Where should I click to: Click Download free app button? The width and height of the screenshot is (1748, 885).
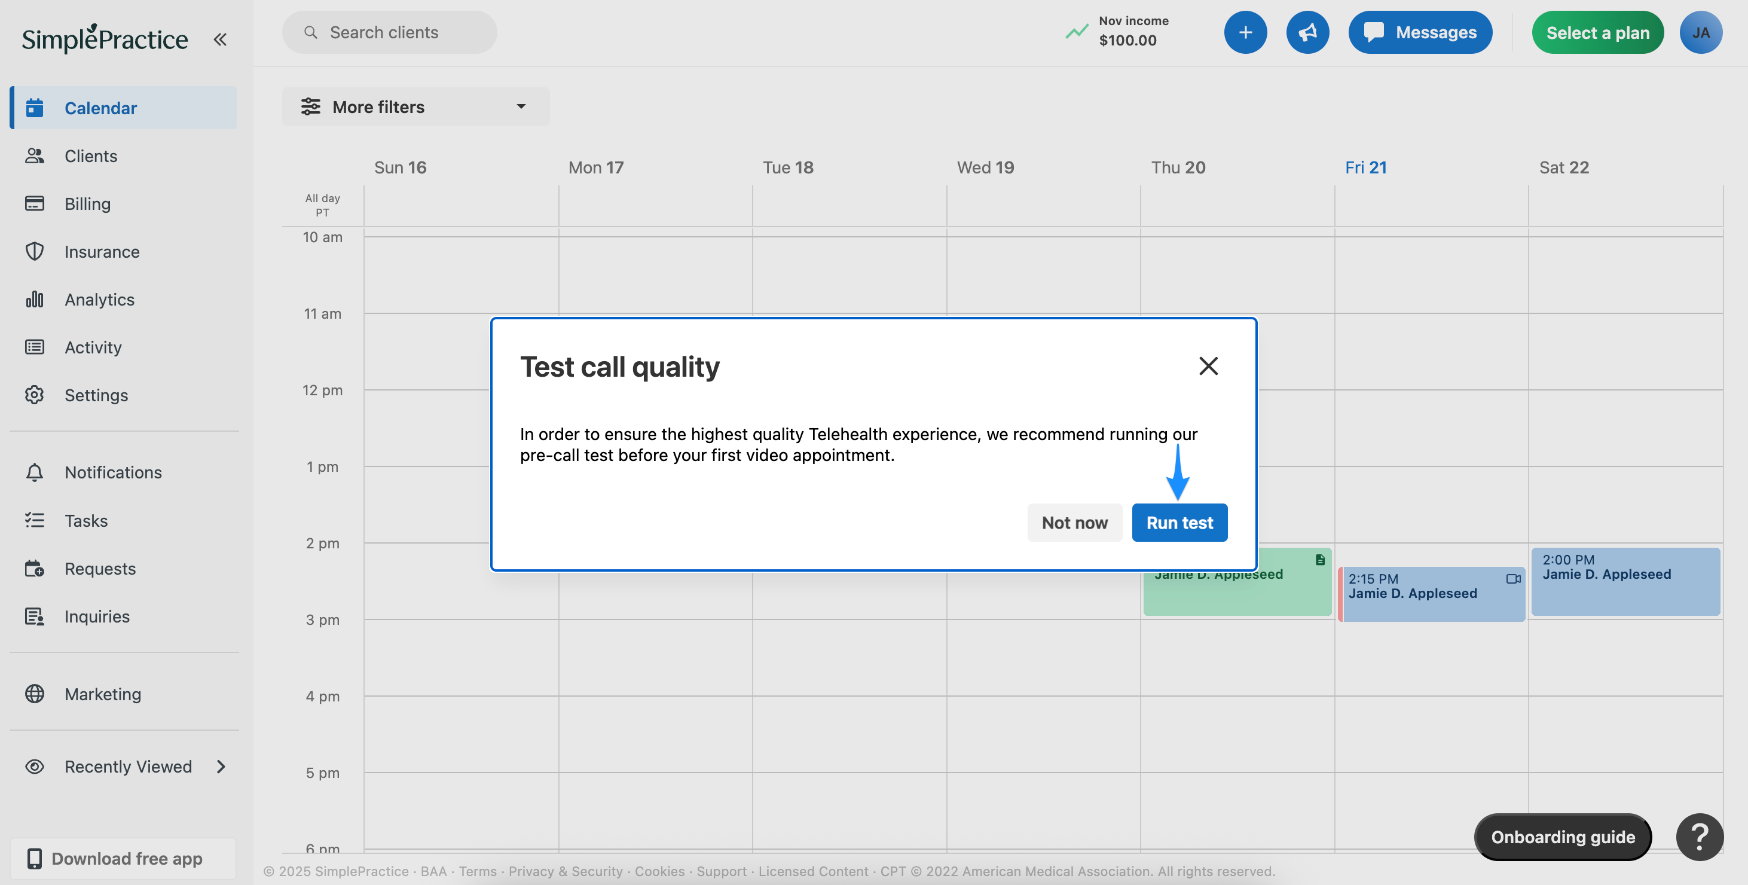(x=123, y=859)
